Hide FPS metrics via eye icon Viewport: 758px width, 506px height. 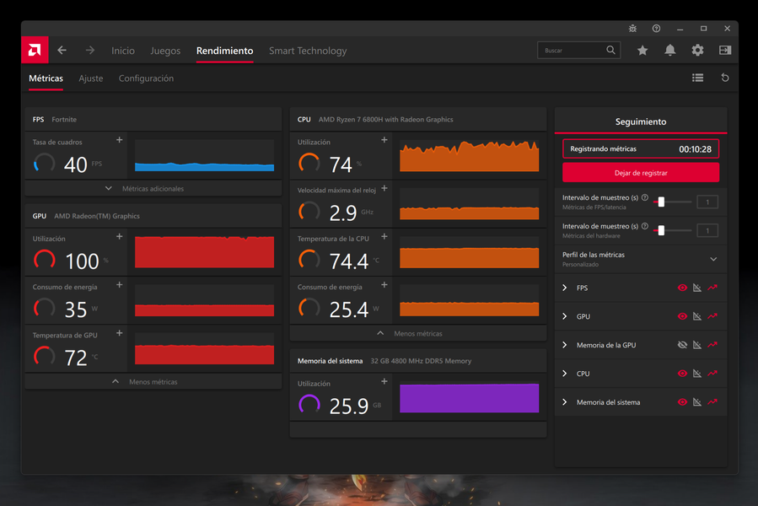coord(682,288)
